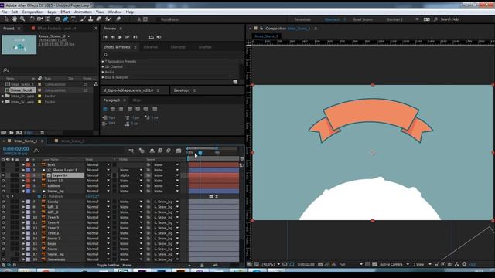Hide the Gift_1 layer eye icon
This screenshot has width=495, height=278.
point(3,207)
